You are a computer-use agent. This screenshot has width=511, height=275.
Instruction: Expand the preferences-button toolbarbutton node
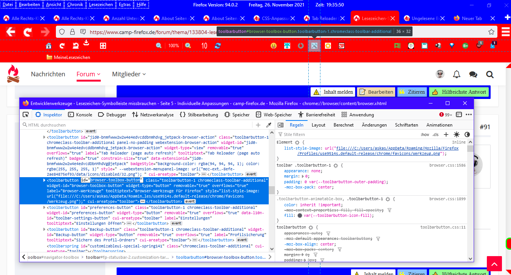[x=45, y=207]
